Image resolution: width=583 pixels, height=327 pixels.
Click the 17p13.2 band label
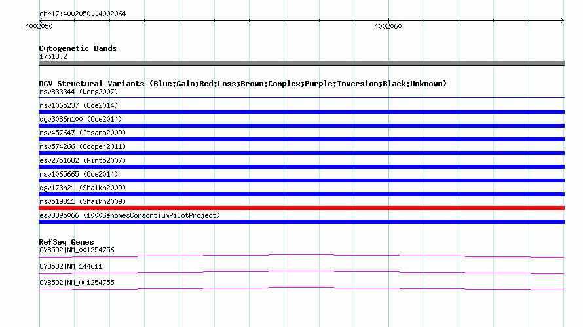tap(53, 56)
